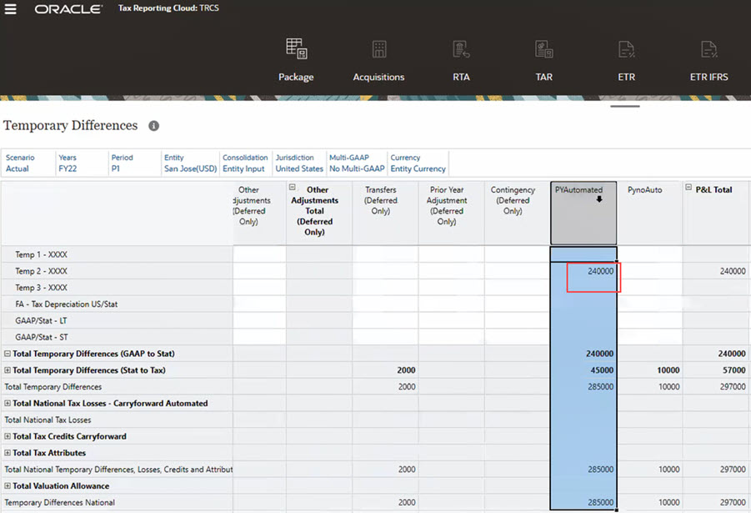Collapse Total Temporary Differences (GAAP to Stat) row
The width and height of the screenshot is (751, 513).
[8, 354]
